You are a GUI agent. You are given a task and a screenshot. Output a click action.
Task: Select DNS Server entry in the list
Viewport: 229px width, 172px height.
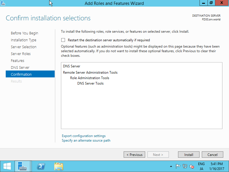tap(72, 66)
